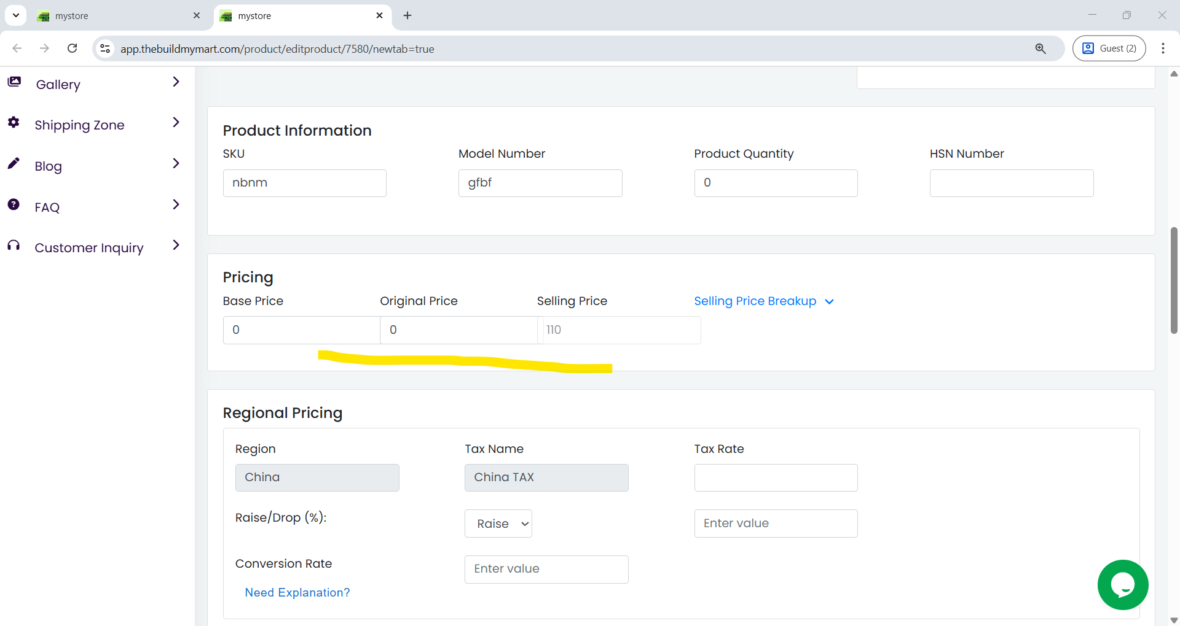Screen dimensions: 1180x626
Task: Click the Customer Inquiry headset icon
Action: pos(14,245)
